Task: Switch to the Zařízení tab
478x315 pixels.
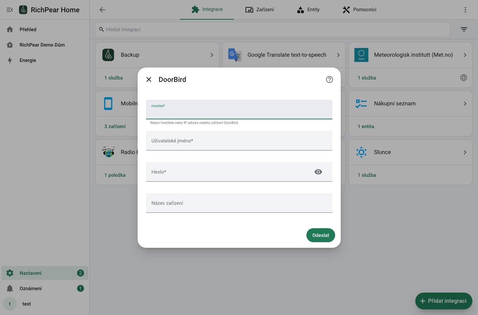Action: point(259,9)
